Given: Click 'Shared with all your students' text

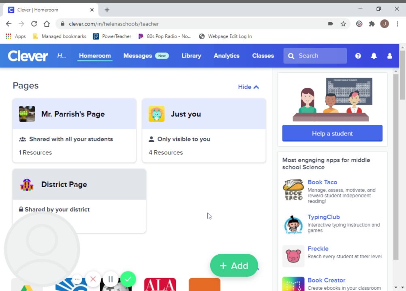Looking at the screenshot, I should (x=71, y=139).
